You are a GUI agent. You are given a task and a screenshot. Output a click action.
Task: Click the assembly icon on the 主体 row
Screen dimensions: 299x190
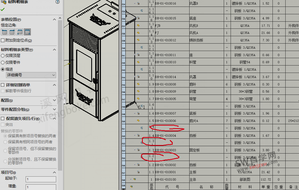[135, 179]
